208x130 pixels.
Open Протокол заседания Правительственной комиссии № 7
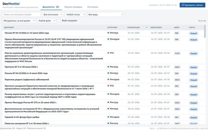click(x=49, y=87)
